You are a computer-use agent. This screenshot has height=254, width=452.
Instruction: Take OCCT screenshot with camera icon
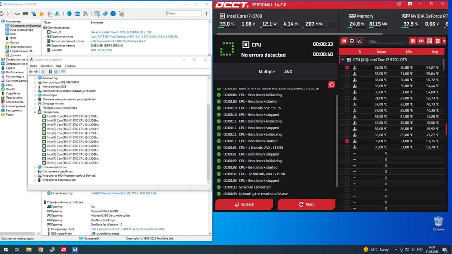pos(410,4)
